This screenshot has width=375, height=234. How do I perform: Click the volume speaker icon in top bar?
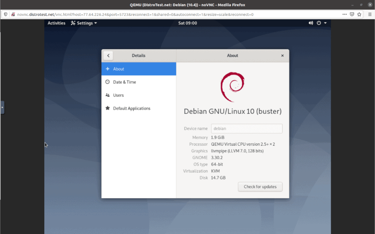pyautogui.click(x=311, y=23)
